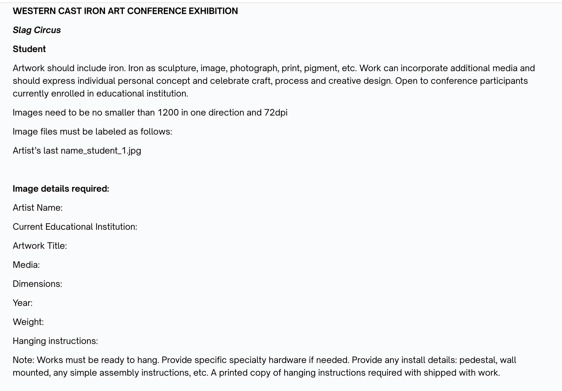The height and width of the screenshot is (391, 562).
Task: Click the Dimensions label
Action: (x=37, y=284)
